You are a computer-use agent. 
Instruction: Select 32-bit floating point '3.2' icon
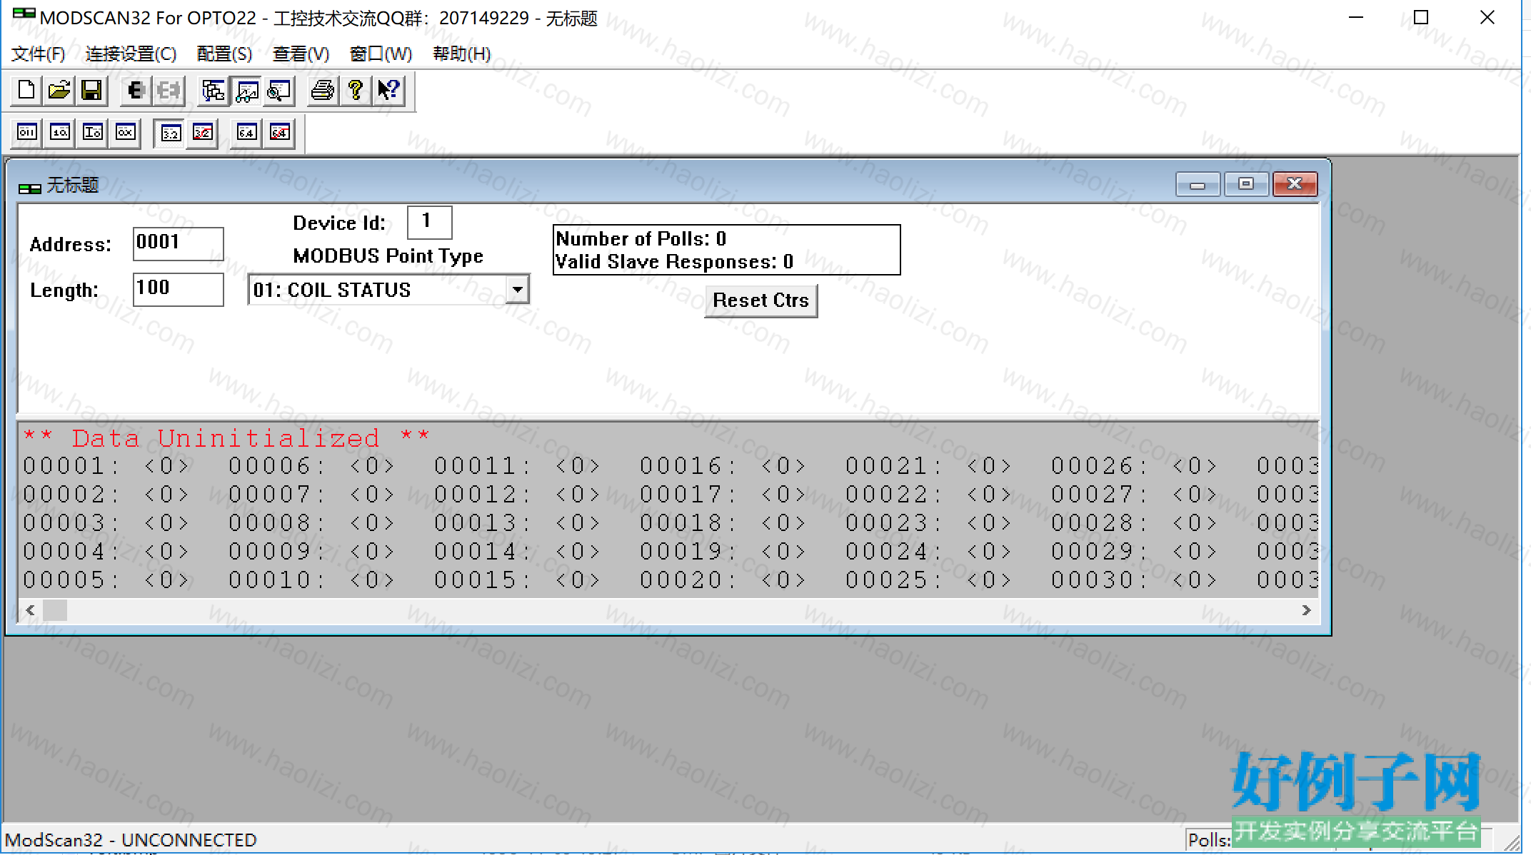(171, 133)
